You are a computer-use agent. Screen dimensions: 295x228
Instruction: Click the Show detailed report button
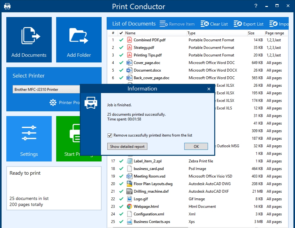(x=127, y=146)
